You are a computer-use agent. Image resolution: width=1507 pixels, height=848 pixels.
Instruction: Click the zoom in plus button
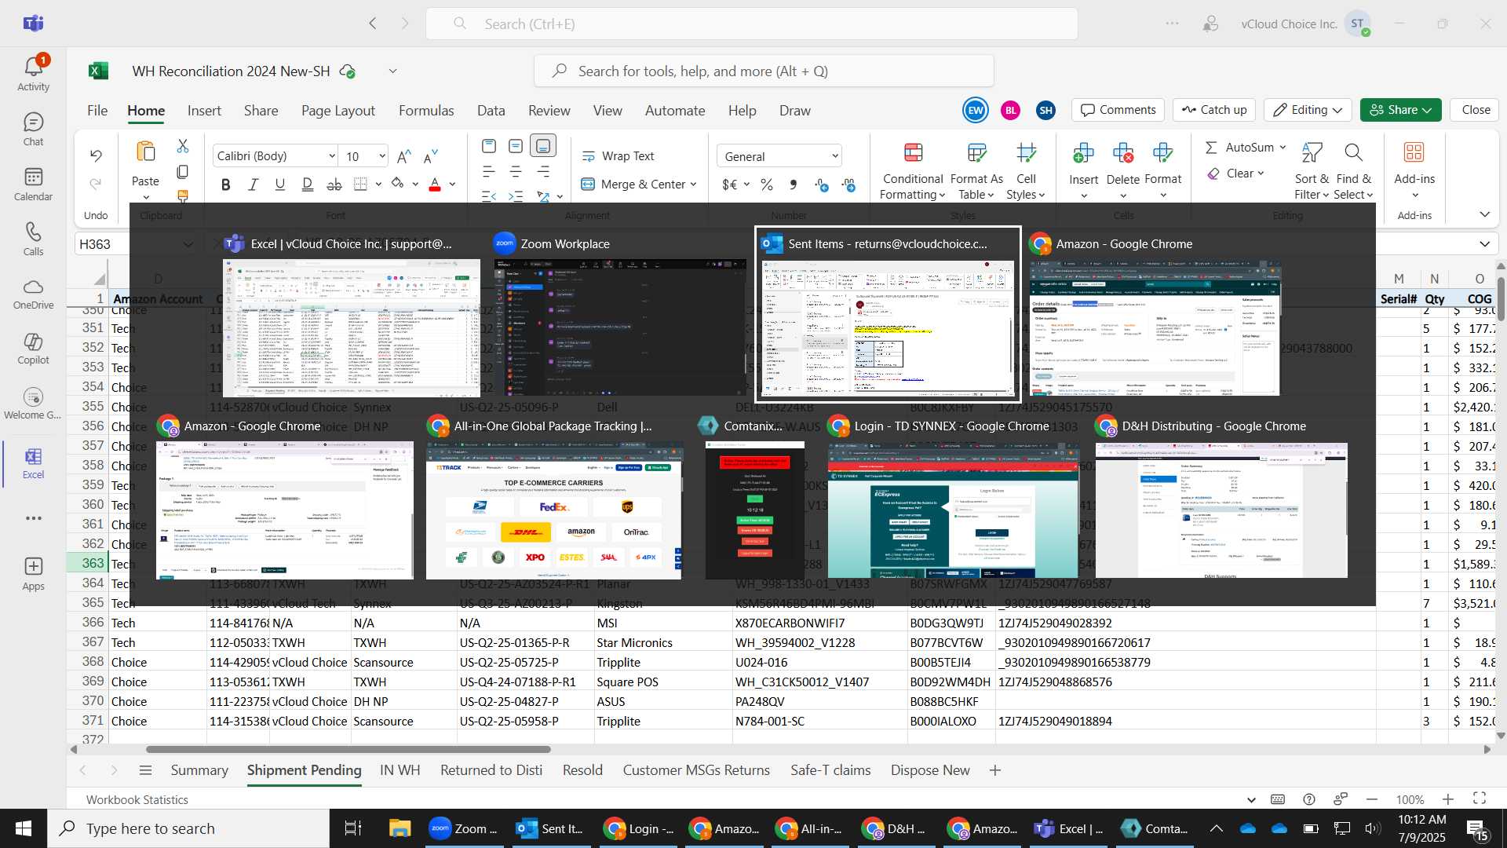[x=1448, y=799]
